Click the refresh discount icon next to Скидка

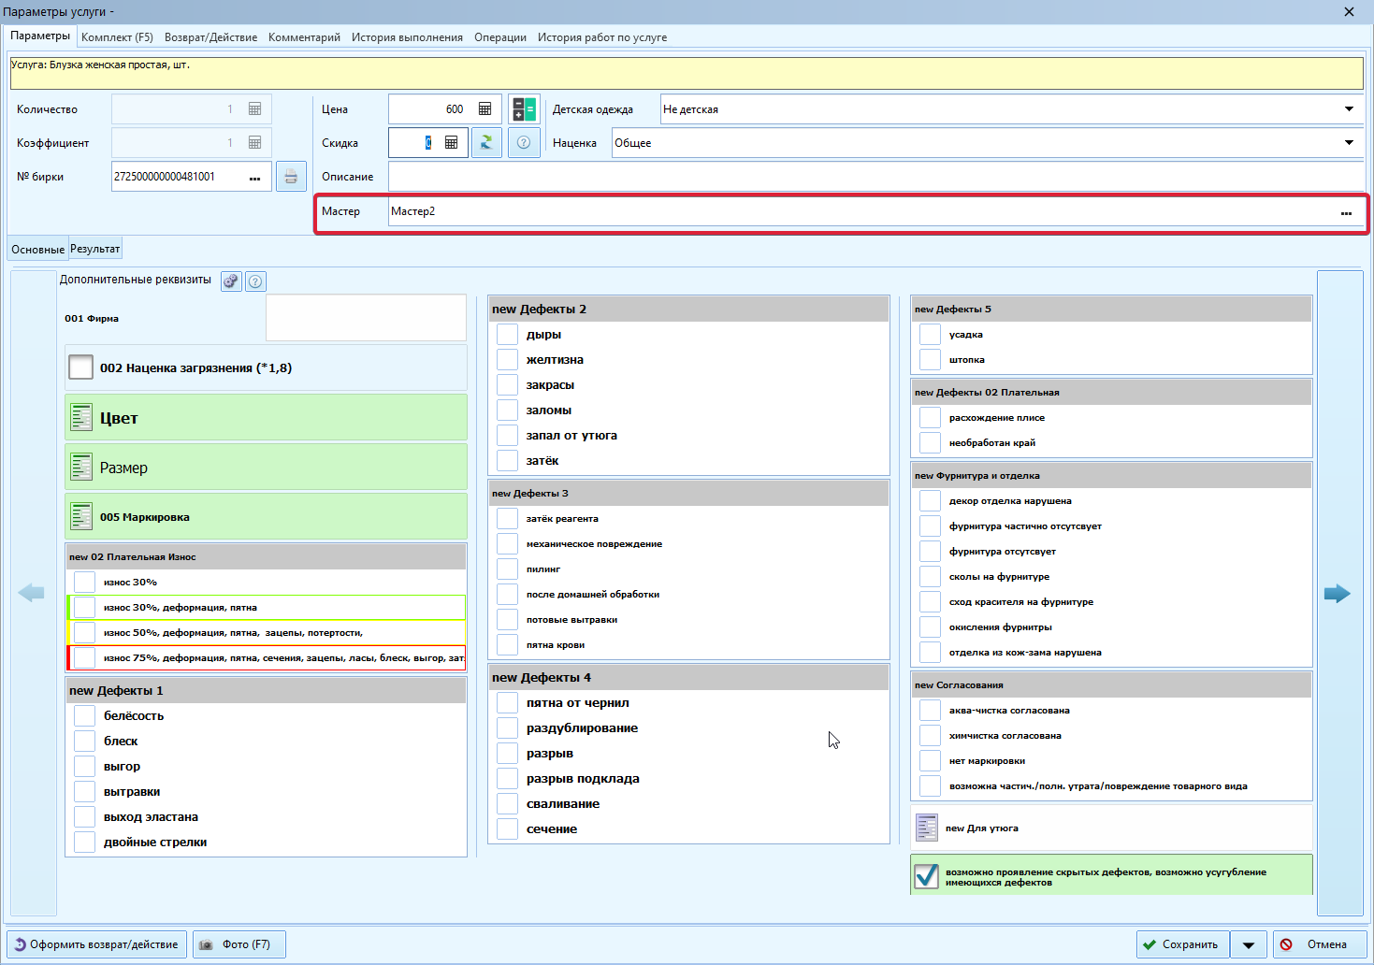click(x=486, y=143)
